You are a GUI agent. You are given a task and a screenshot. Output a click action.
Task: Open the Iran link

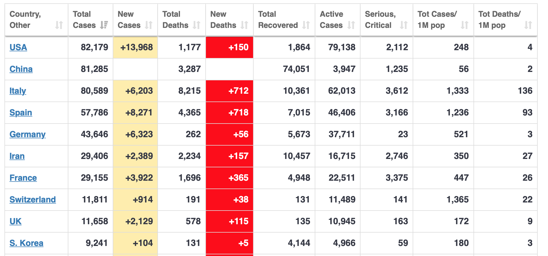[17, 156]
